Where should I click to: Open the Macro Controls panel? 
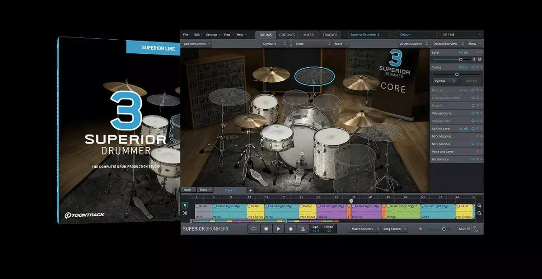pyautogui.click(x=365, y=229)
